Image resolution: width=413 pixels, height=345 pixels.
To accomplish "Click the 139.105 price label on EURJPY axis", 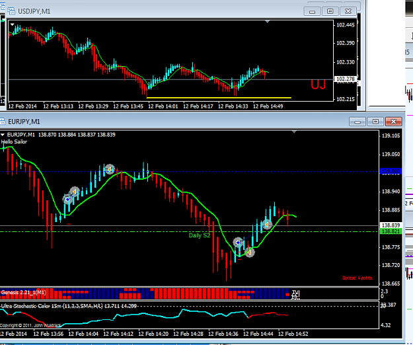I will tap(391, 135).
